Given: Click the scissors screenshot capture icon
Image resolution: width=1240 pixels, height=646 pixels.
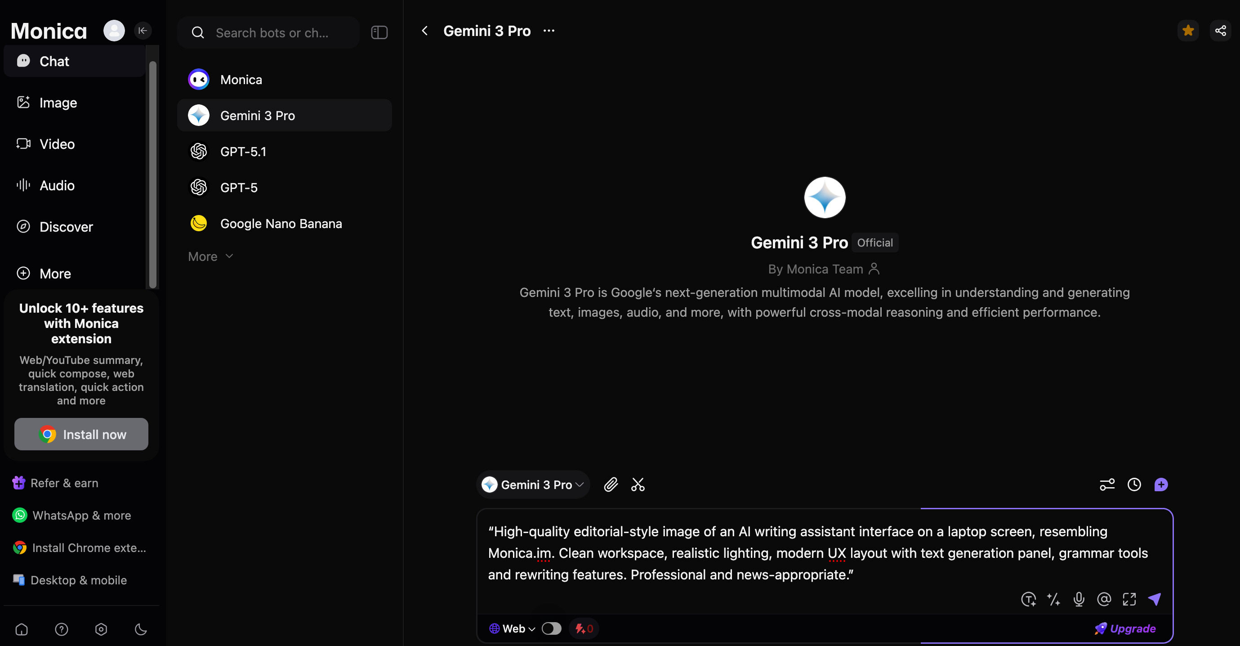Looking at the screenshot, I should [638, 484].
